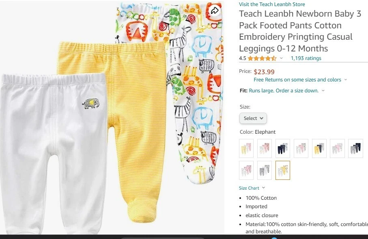The image size is (368, 239).
Task: Expand the Runs large fit information
Action: (x=286, y=90)
